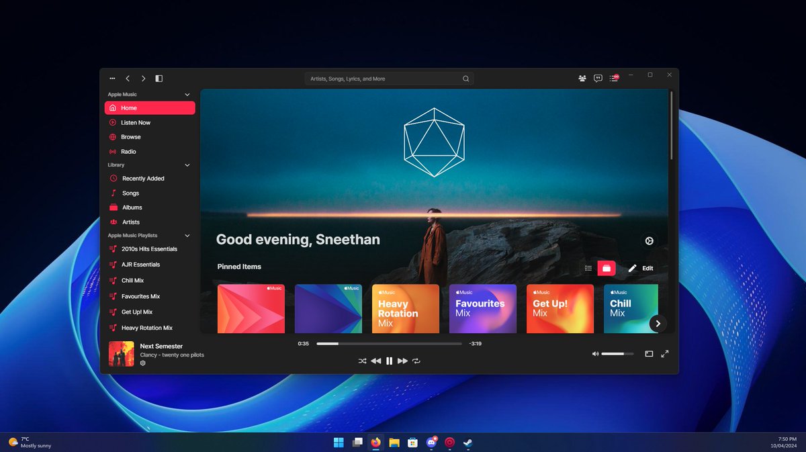Toggle shuffle playback
Viewport: 806px width, 452px height.
[x=362, y=361]
